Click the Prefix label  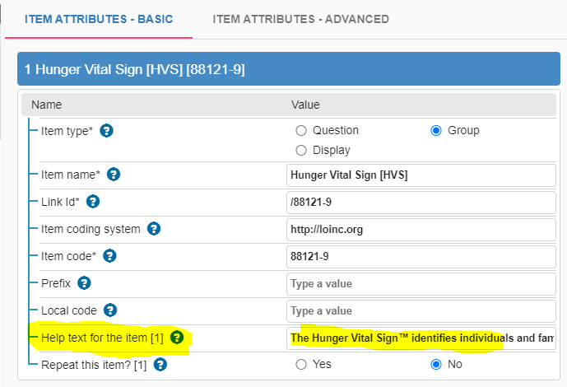click(56, 283)
